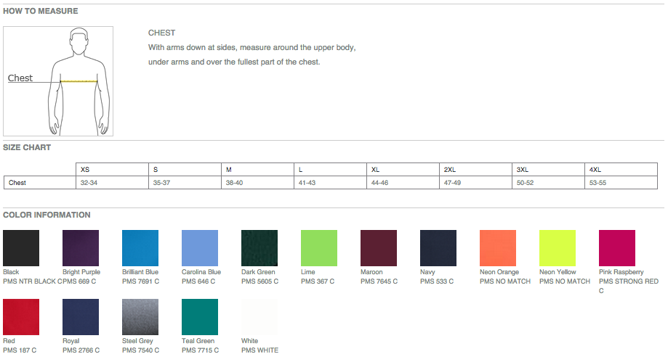The height and width of the screenshot is (362, 668).
Task: Click the chest measurement diagram image
Action: [x=58, y=81]
